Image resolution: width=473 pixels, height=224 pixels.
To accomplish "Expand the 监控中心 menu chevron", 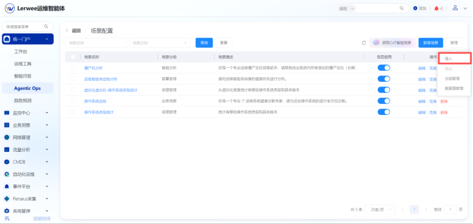I will click(x=47, y=113).
